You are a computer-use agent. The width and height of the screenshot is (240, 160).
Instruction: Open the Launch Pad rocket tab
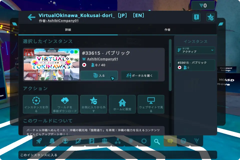coord(39,141)
